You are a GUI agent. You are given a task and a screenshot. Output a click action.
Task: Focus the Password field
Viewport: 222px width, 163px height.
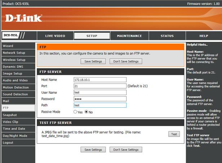point(100,99)
